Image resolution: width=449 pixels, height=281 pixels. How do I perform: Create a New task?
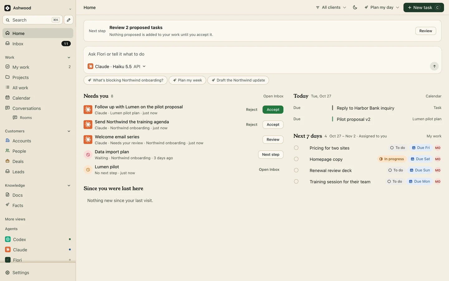423,7
